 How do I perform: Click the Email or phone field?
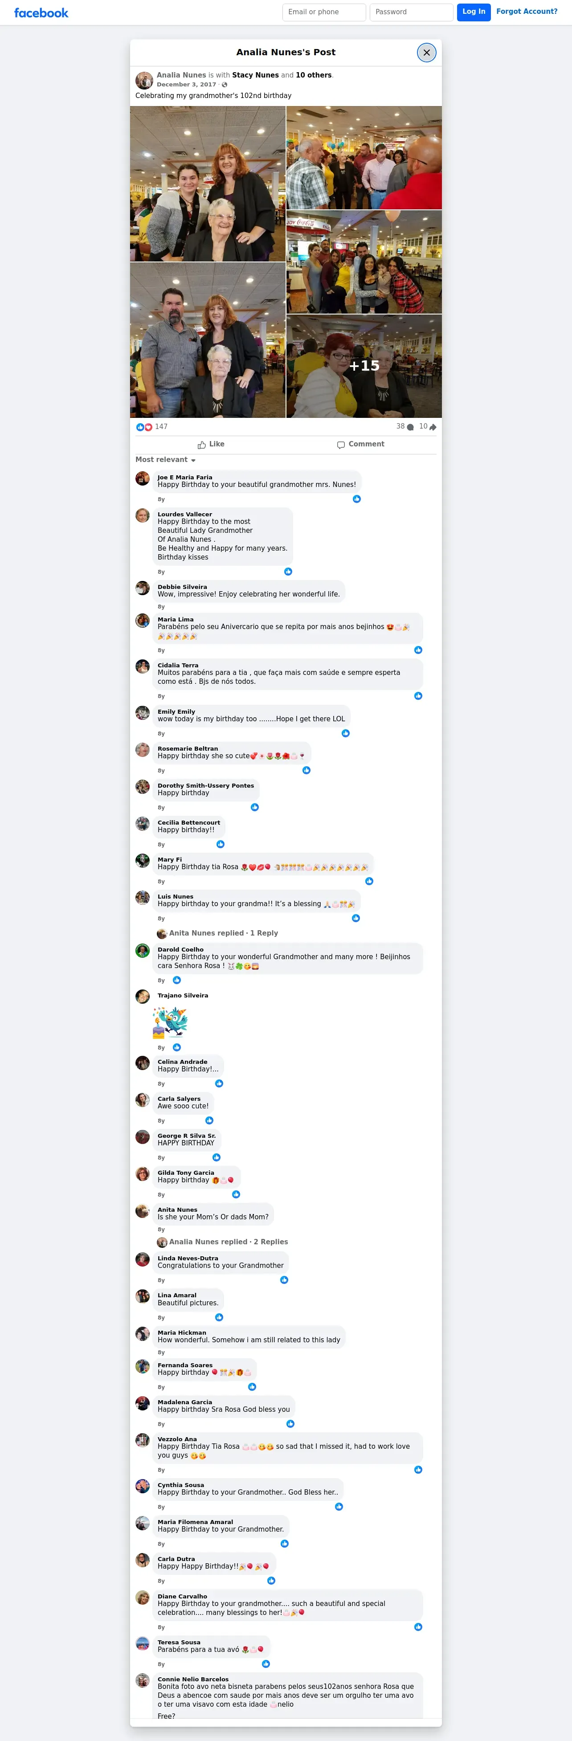[x=324, y=12]
